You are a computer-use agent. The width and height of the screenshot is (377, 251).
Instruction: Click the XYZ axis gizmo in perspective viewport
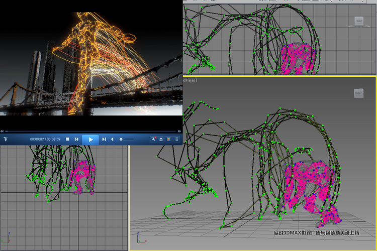click(x=142, y=238)
